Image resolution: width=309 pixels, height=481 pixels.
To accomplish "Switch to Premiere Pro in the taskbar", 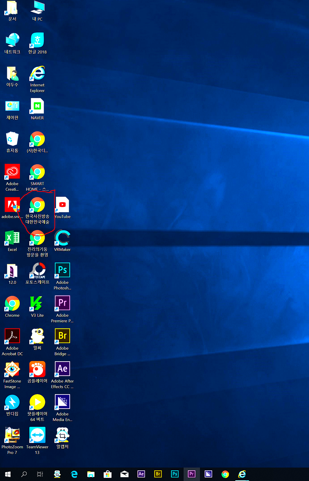I will point(192,474).
